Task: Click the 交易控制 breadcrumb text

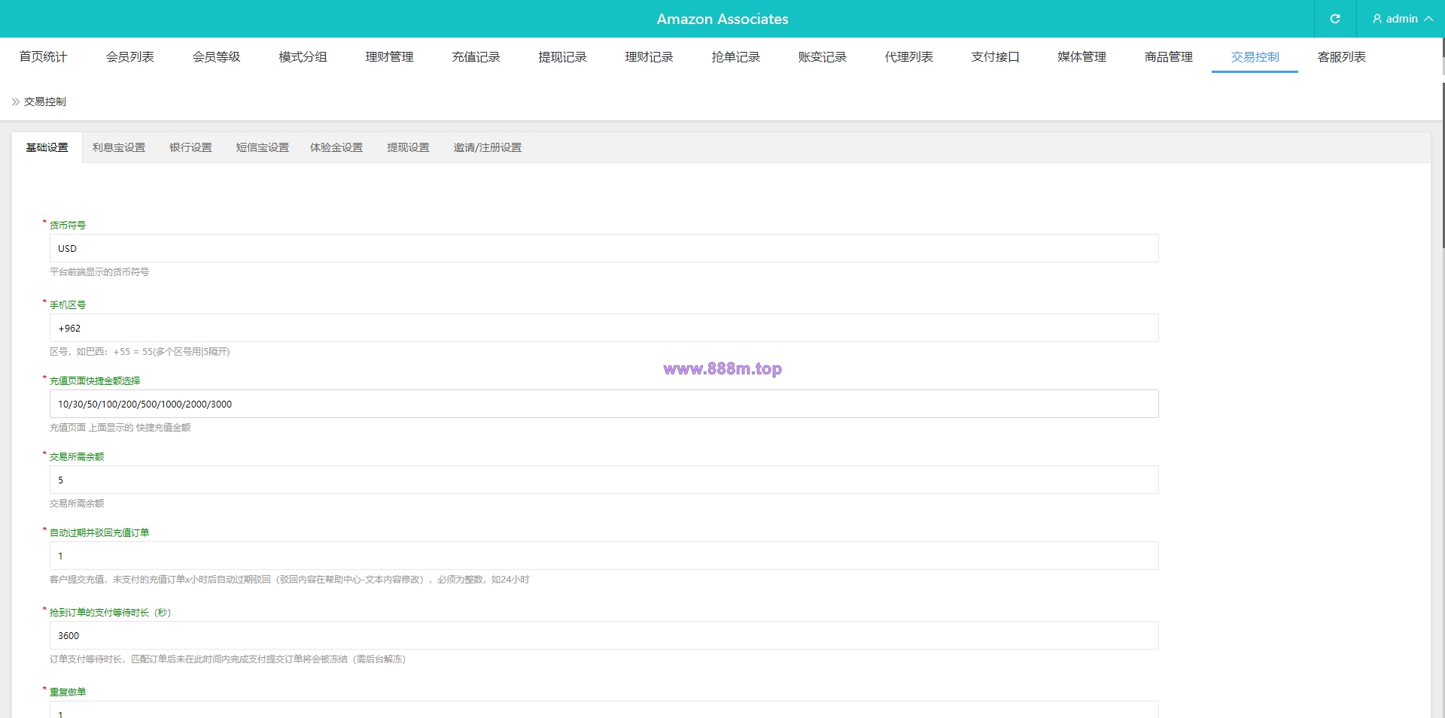Action: click(x=45, y=101)
